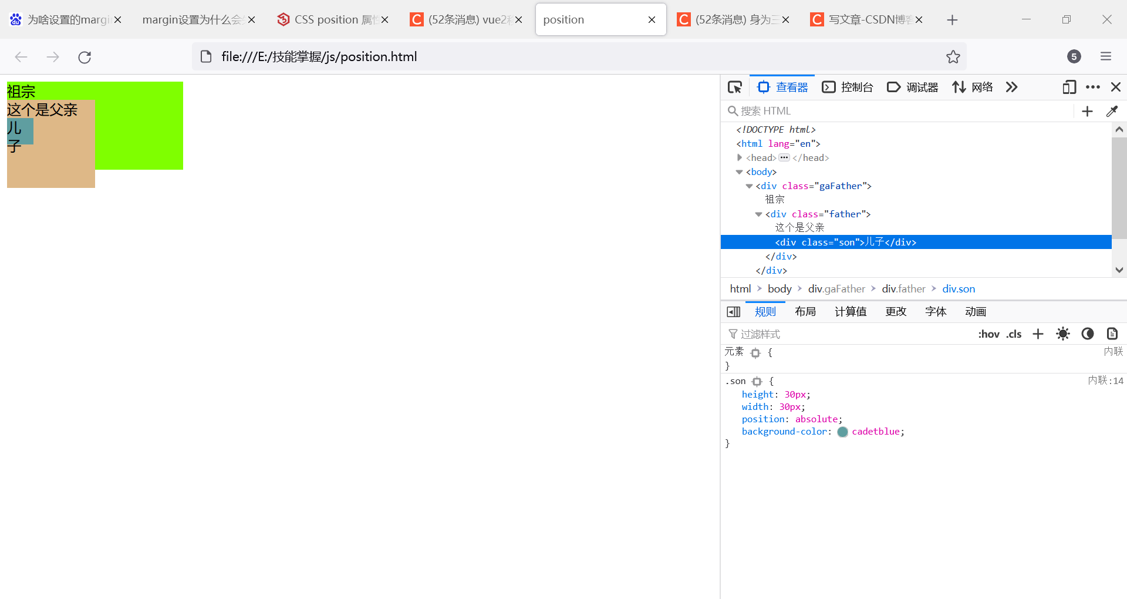This screenshot has height=599, width=1127.
Task: Create a new node with the plus icon
Action: coord(1087,111)
